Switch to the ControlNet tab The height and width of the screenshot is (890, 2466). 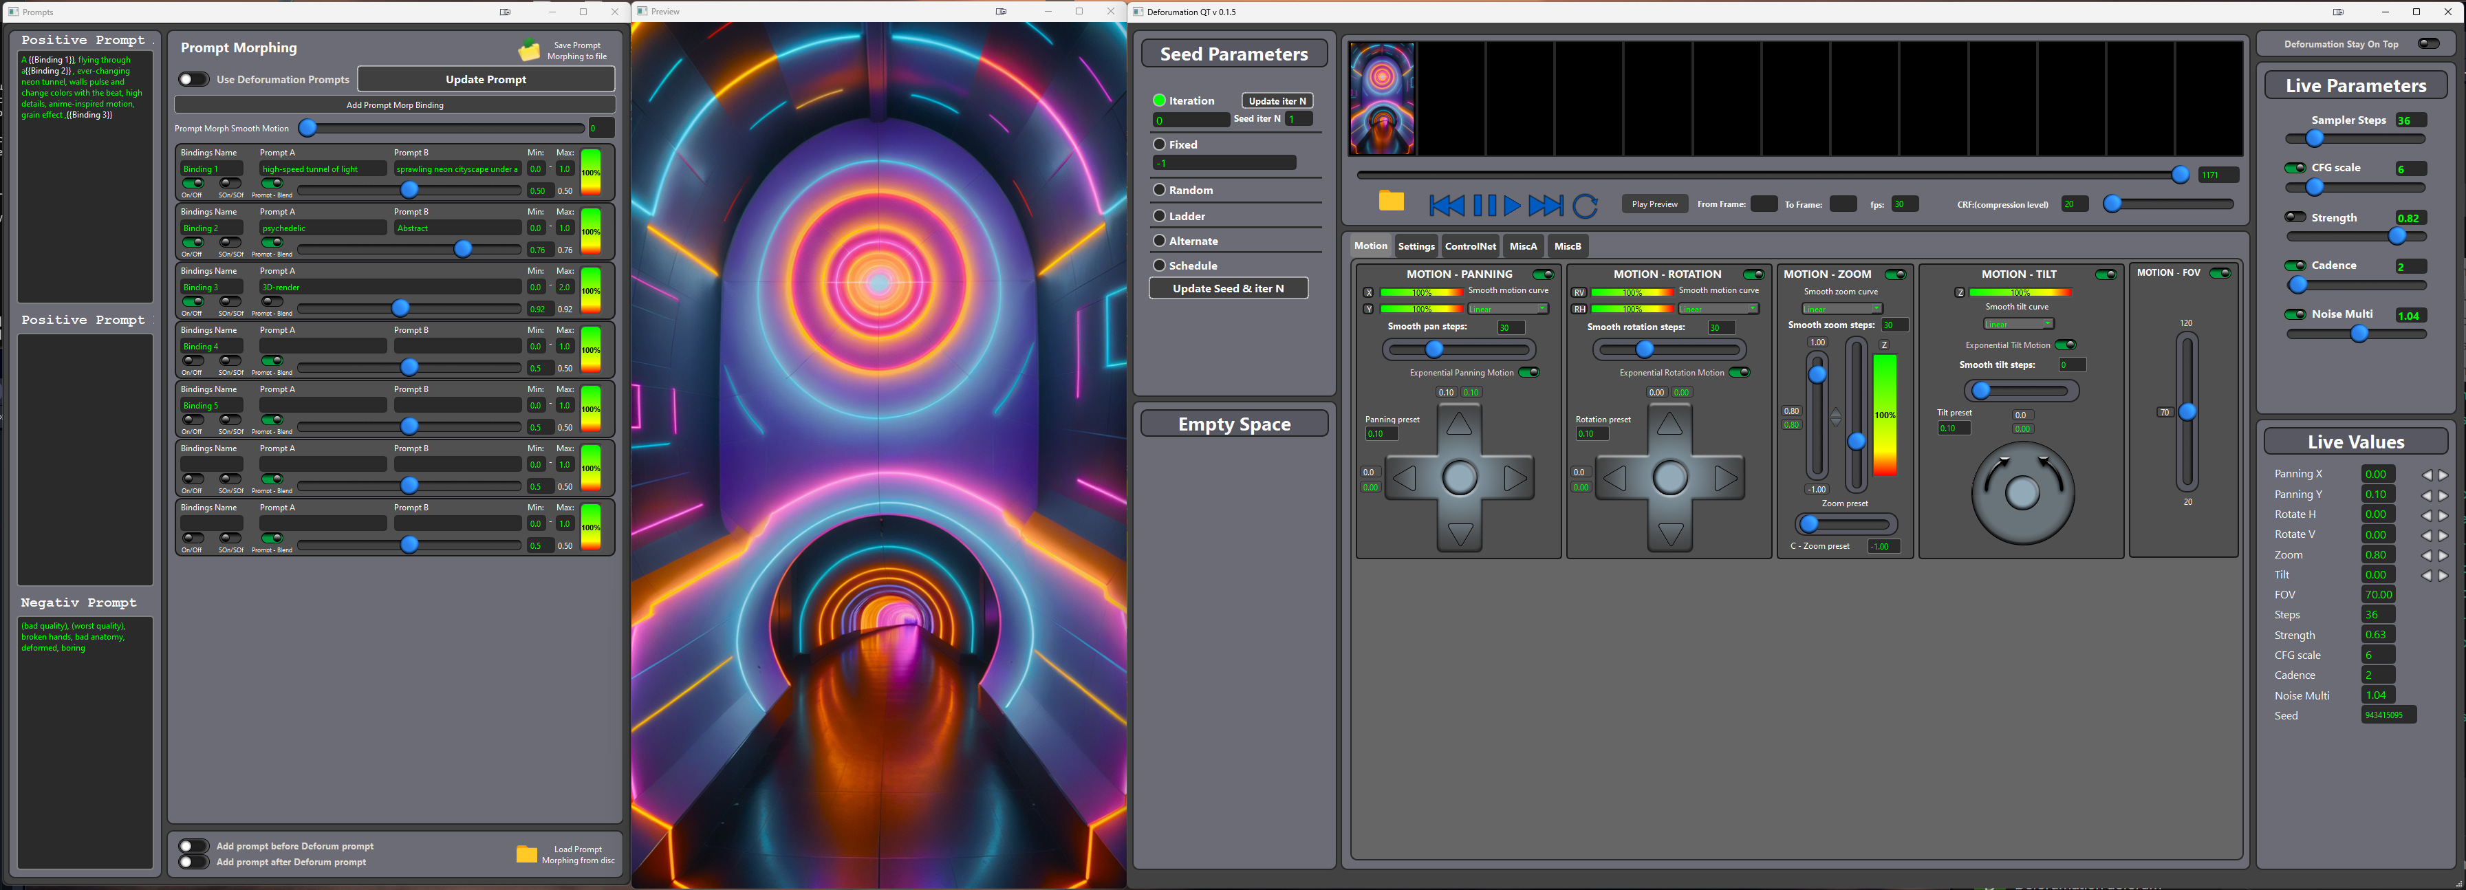click(1469, 246)
